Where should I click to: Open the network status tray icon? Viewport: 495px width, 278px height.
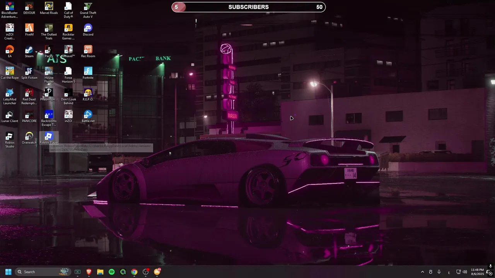click(x=458, y=272)
